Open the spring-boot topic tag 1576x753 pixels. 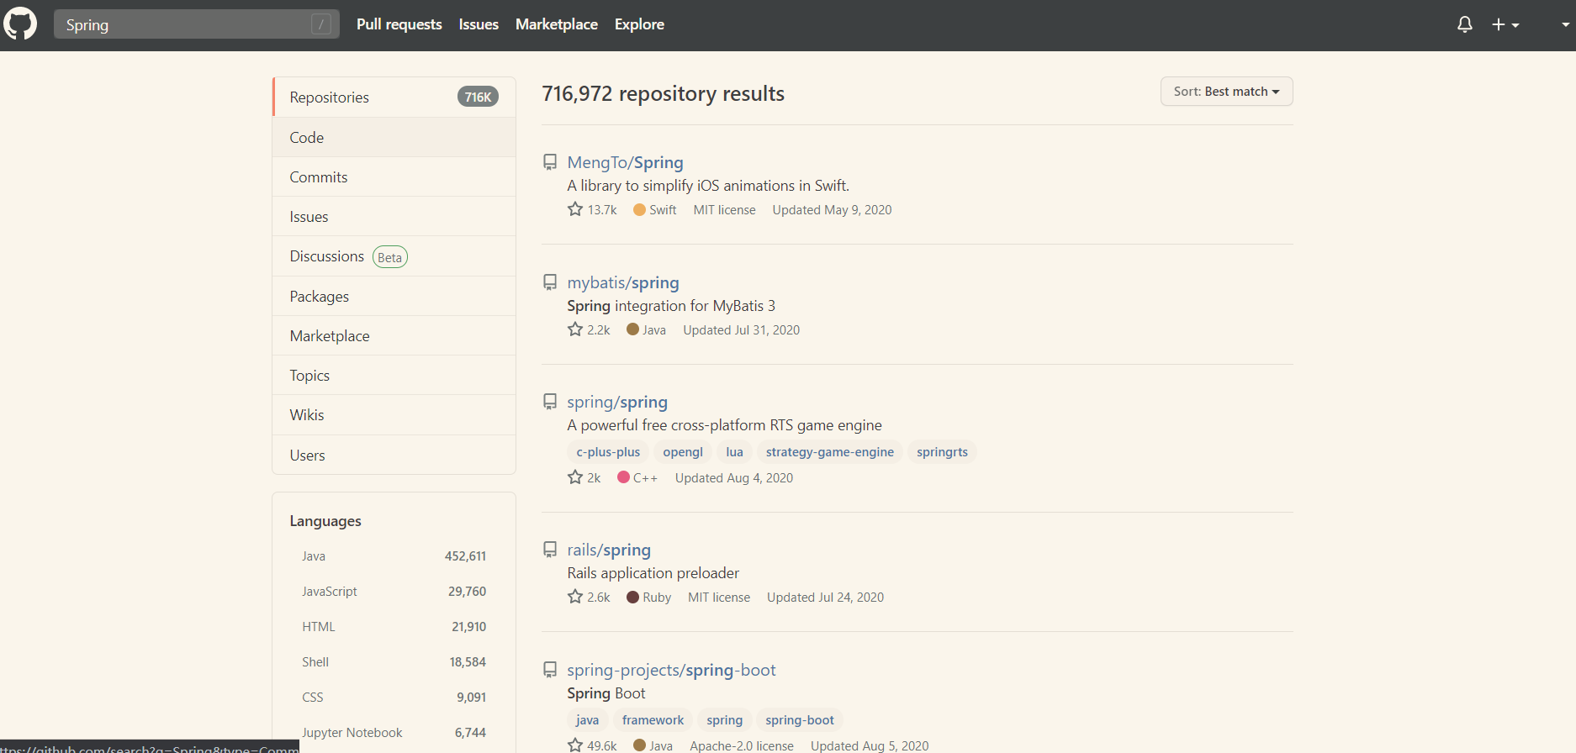point(800,720)
